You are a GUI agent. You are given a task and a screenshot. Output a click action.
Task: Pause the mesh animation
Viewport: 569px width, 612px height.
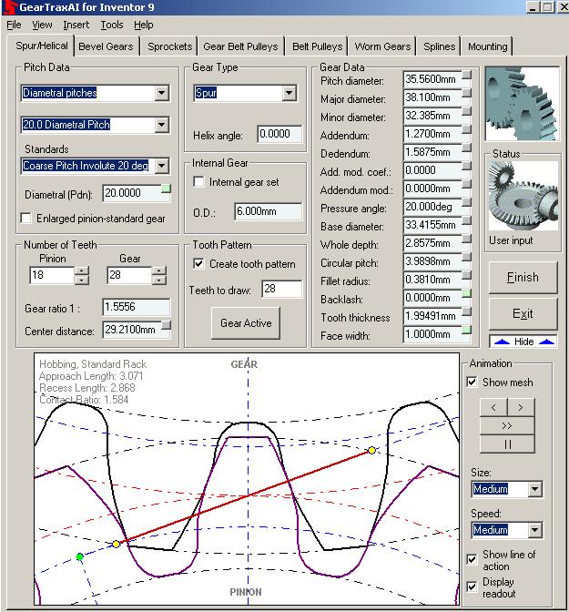(x=507, y=444)
